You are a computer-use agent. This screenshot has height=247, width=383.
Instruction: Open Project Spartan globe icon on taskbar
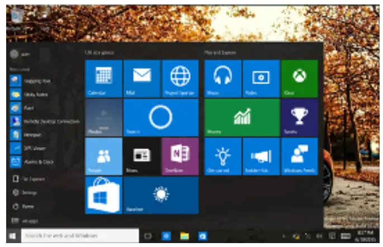point(167,236)
